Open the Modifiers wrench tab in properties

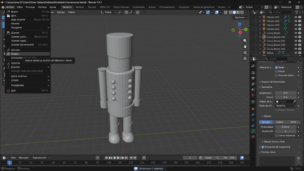[x=253, y=114]
